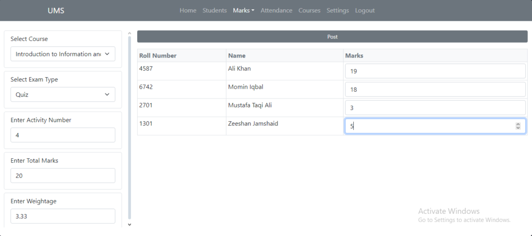Open the Students page
This screenshot has height=236, width=532.
coord(215,10)
